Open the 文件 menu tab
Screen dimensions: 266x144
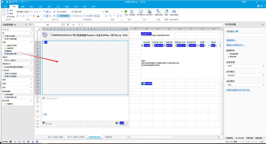5,7
